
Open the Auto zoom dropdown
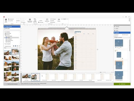(101, 72)
